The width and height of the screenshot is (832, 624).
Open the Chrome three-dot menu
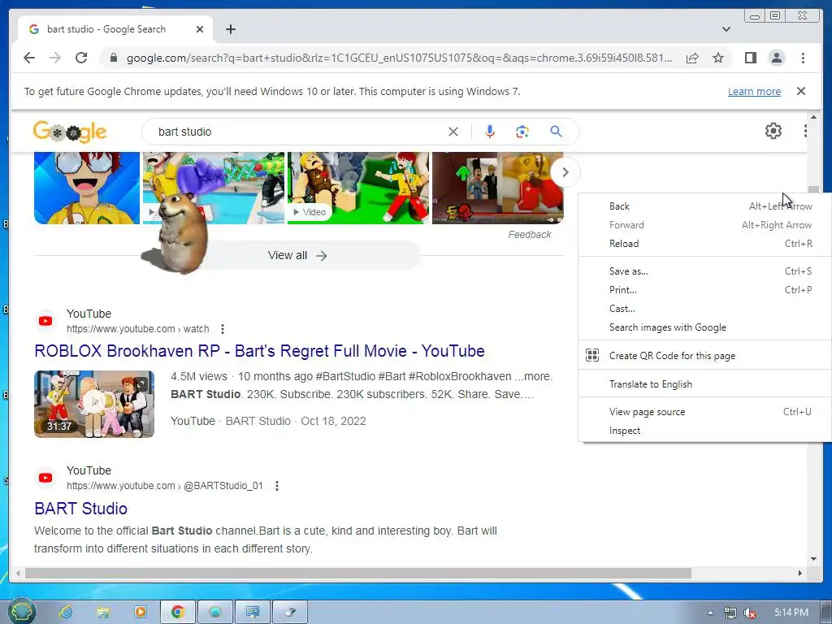pos(803,58)
